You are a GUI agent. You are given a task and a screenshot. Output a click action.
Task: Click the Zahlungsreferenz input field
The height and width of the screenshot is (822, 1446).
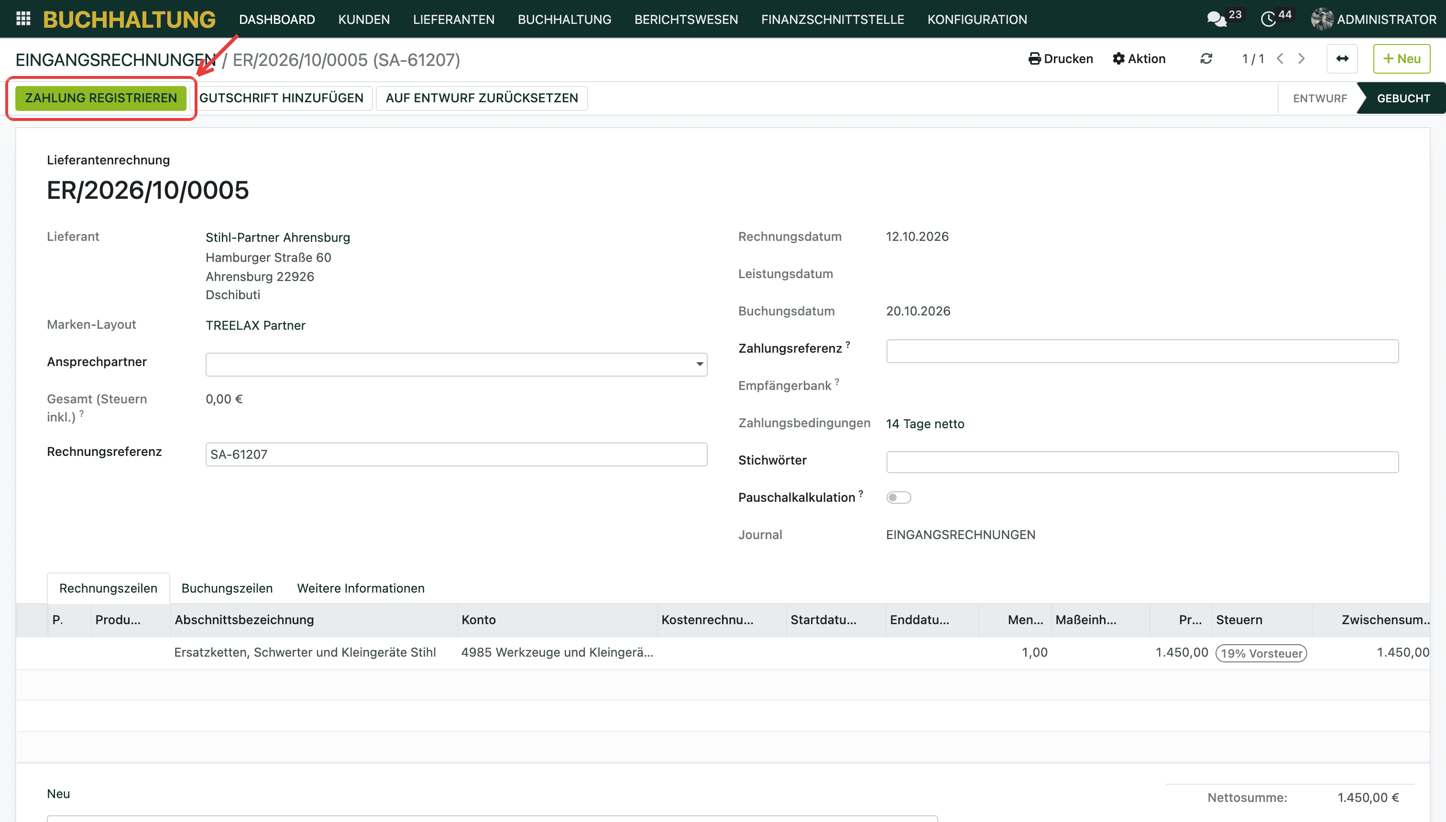point(1142,351)
